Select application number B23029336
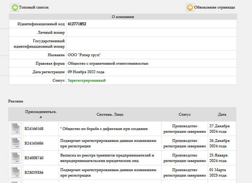252x183 pixels. click(x=34, y=172)
